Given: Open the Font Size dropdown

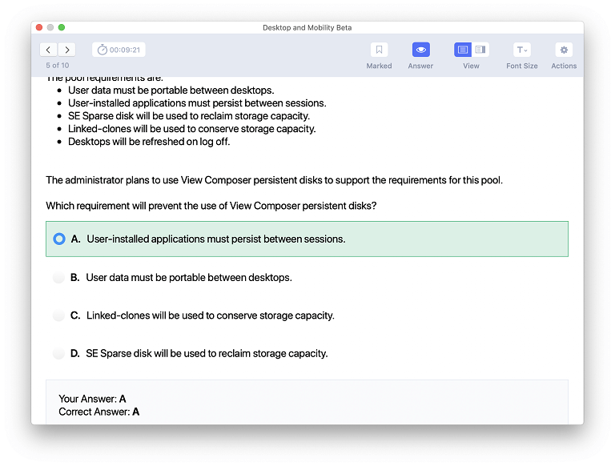Looking at the screenshot, I should click(x=521, y=50).
